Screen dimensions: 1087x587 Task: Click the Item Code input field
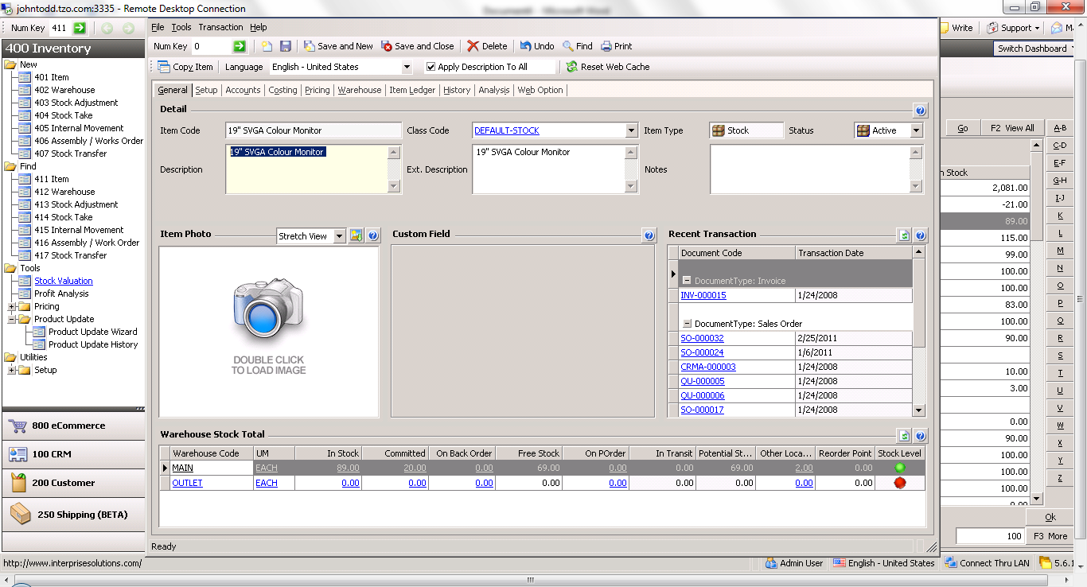314,130
